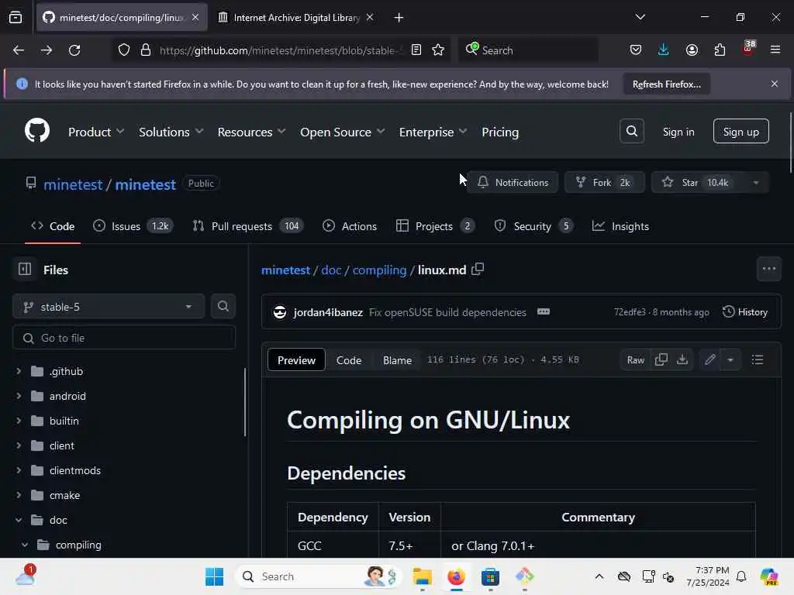The image size is (794, 595).
Task: Download raw file icon
Action: (682, 359)
